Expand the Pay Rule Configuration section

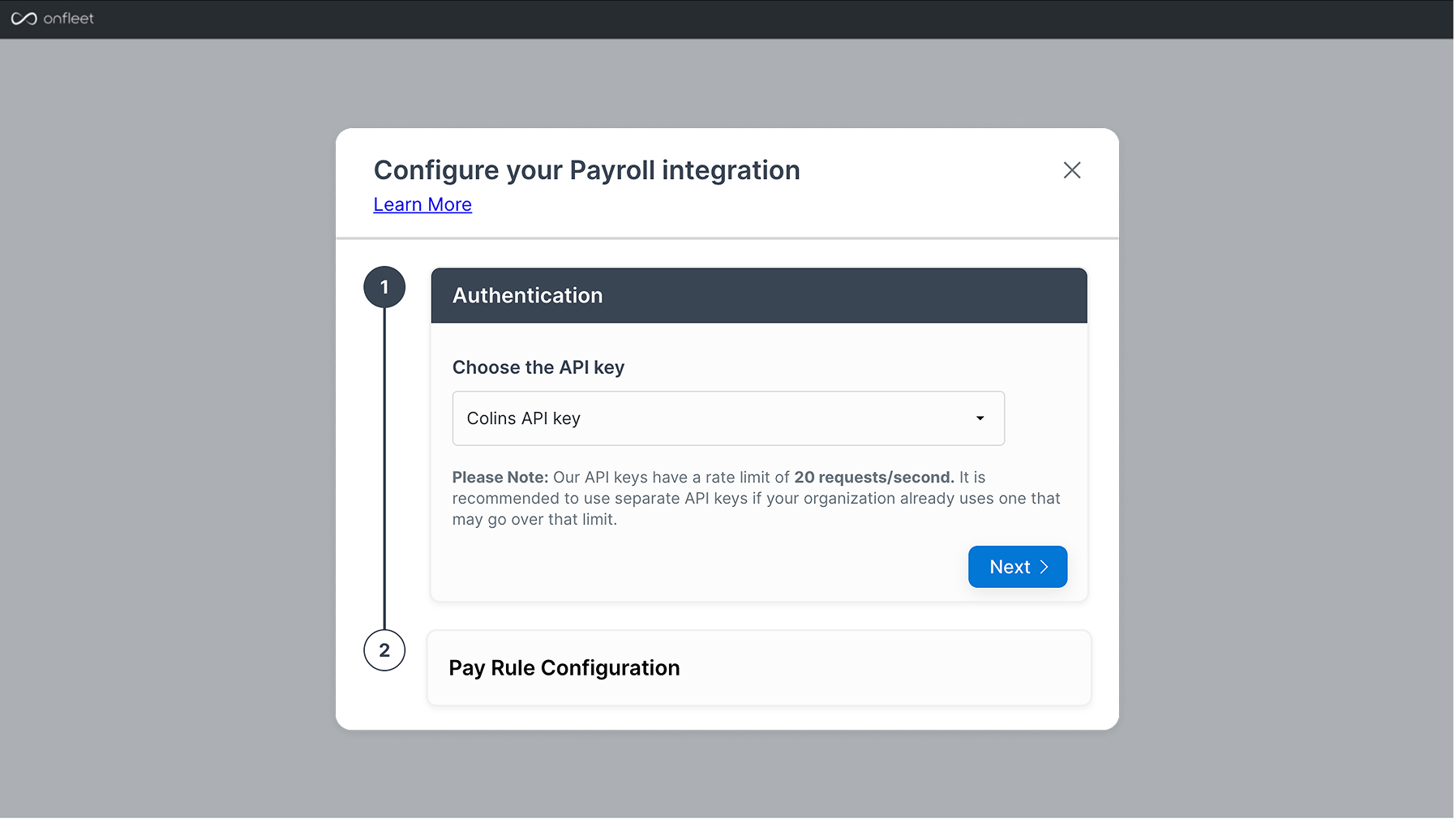[x=758, y=667]
